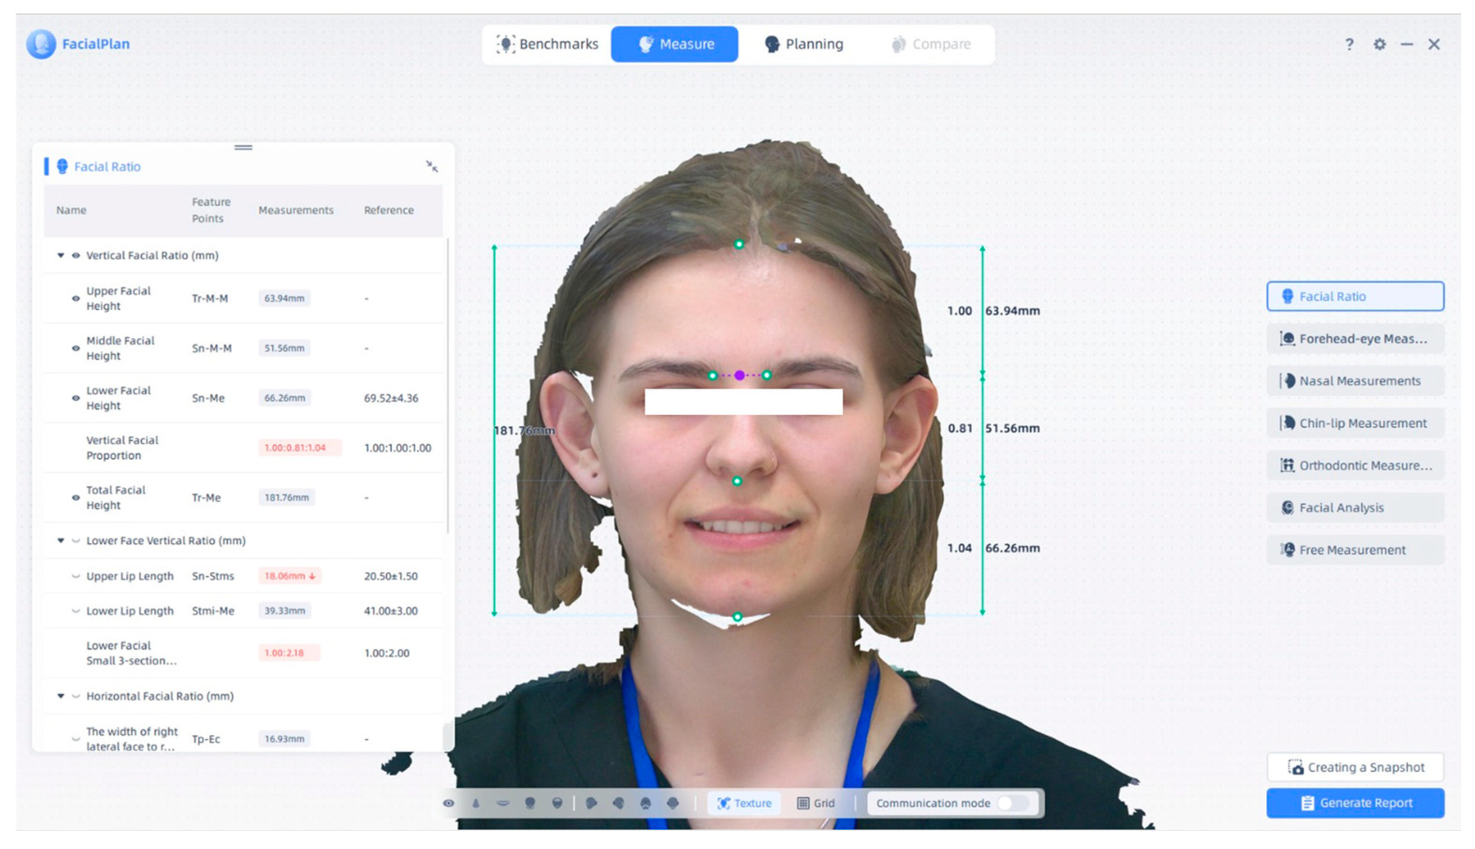Show Upper Lip Length measurement
Image resolution: width=1475 pixels, height=849 pixels.
pos(76,576)
